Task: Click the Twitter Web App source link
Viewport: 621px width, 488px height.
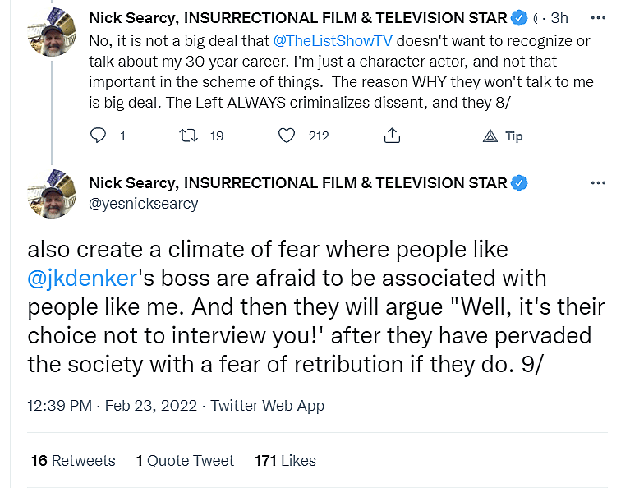Action: click(268, 406)
